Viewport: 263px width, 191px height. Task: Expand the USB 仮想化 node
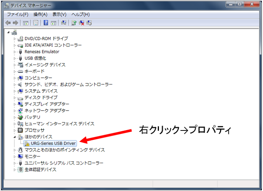pyautogui.click(x=15, y=58)
